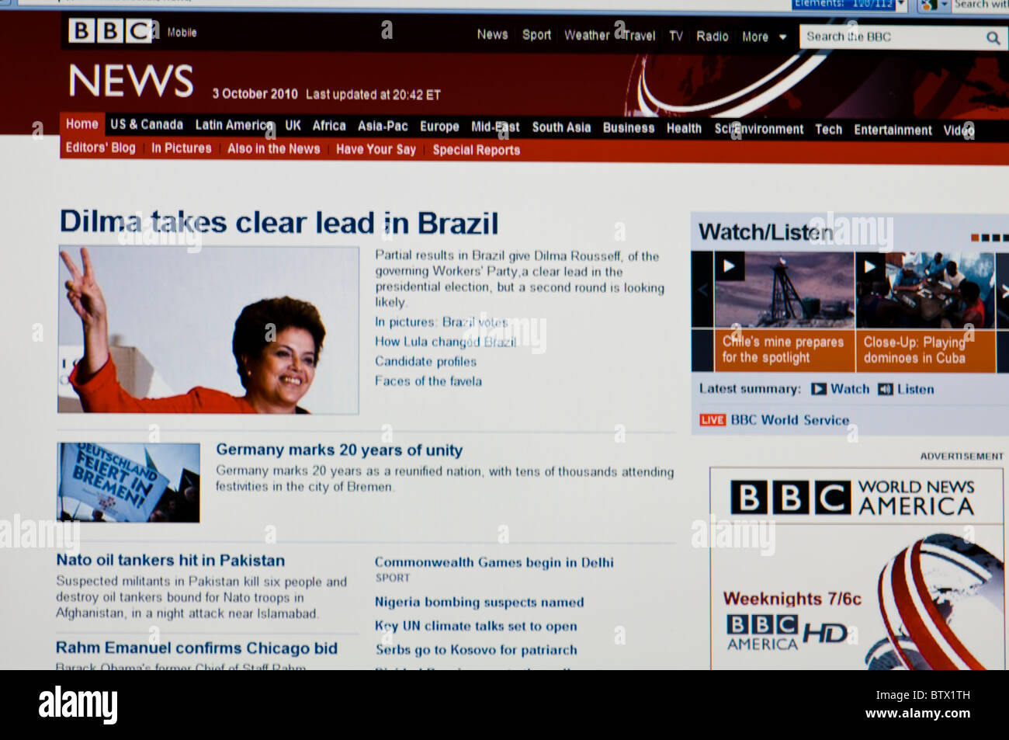This screenshot has width=1009, height=740.
Task: Select the Africa section tab
Action: click(329, 126)
